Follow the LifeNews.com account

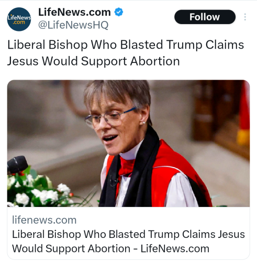205,17
